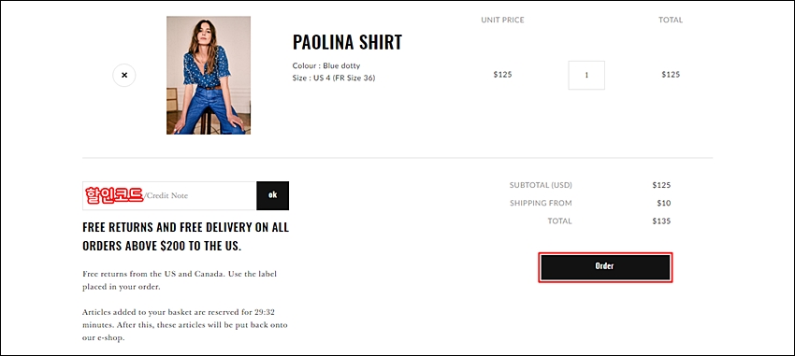Open the PAOLINA SHIRT product title
This screenshot has width=795, height=356.
click(347, 42)
